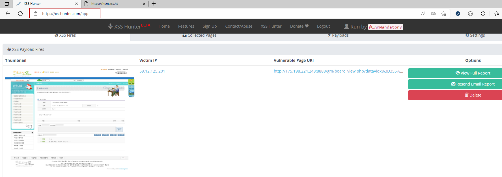Open the Home nav link
The image size is (502, 177).
pos(164,26)
